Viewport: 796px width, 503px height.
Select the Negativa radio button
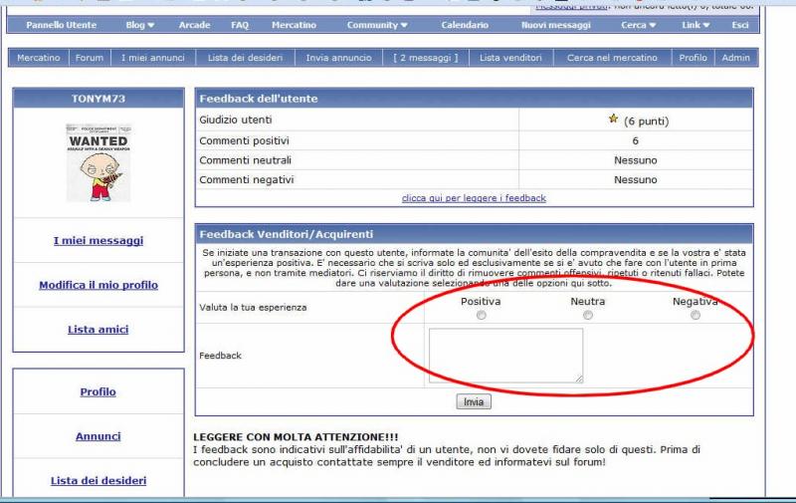695,316
